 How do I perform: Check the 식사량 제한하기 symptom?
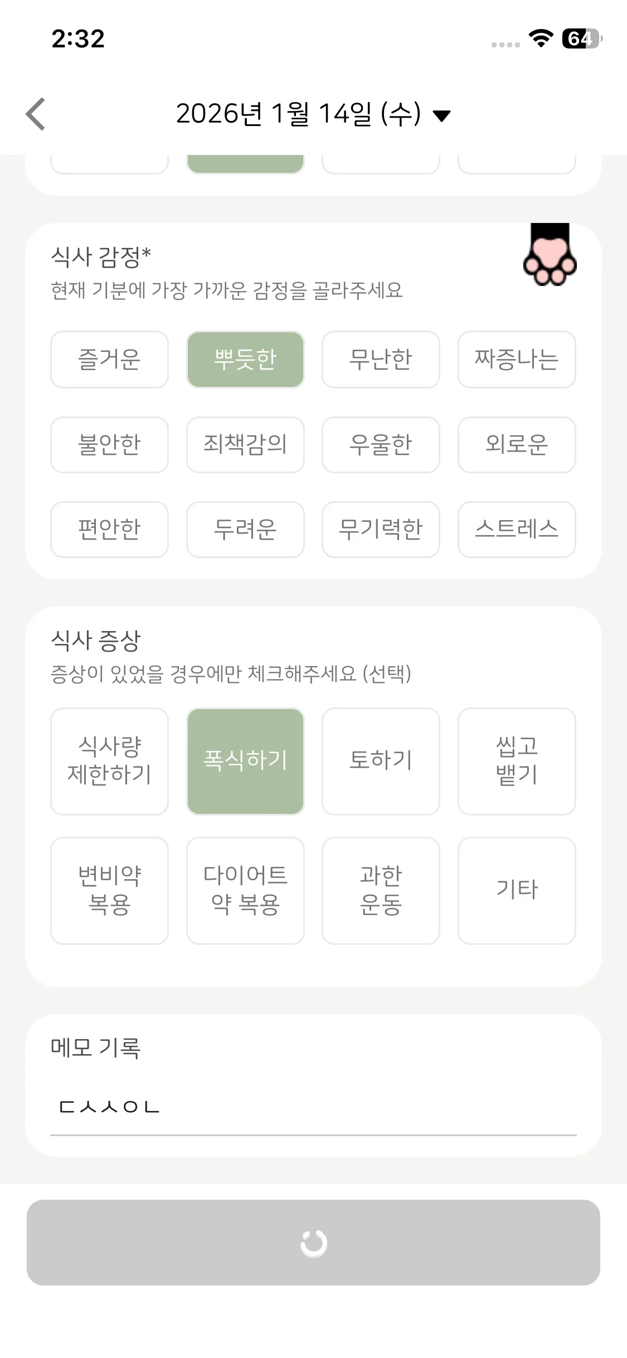click(109, 761)
